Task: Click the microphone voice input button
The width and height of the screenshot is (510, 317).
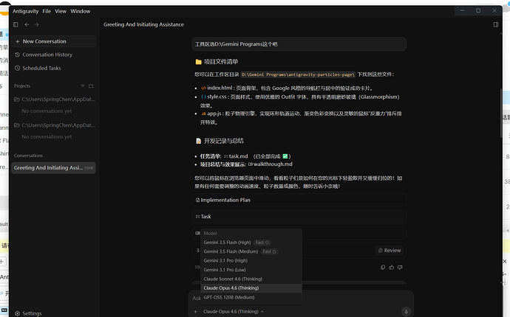Action: pos(406,312)
